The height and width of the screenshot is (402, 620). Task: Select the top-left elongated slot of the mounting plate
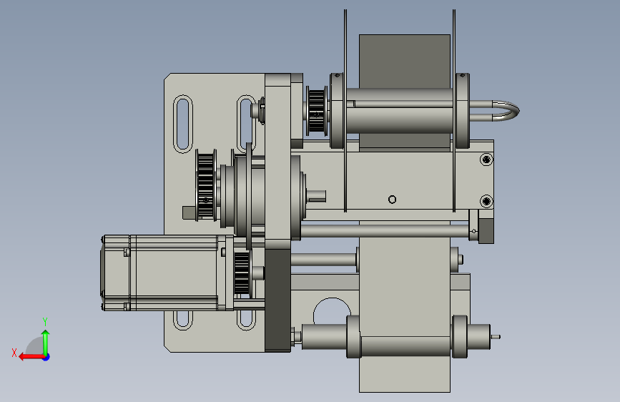tap(182, 124)
